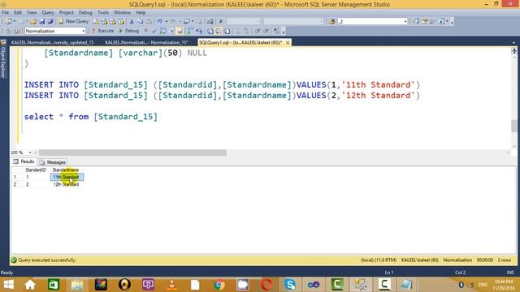520x292 pixels.
Task: Click the Decrease Indent icon
Action: [x=258, y=31]
